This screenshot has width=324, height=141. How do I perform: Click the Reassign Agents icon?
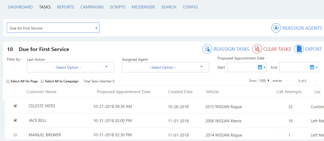(276, 28)
